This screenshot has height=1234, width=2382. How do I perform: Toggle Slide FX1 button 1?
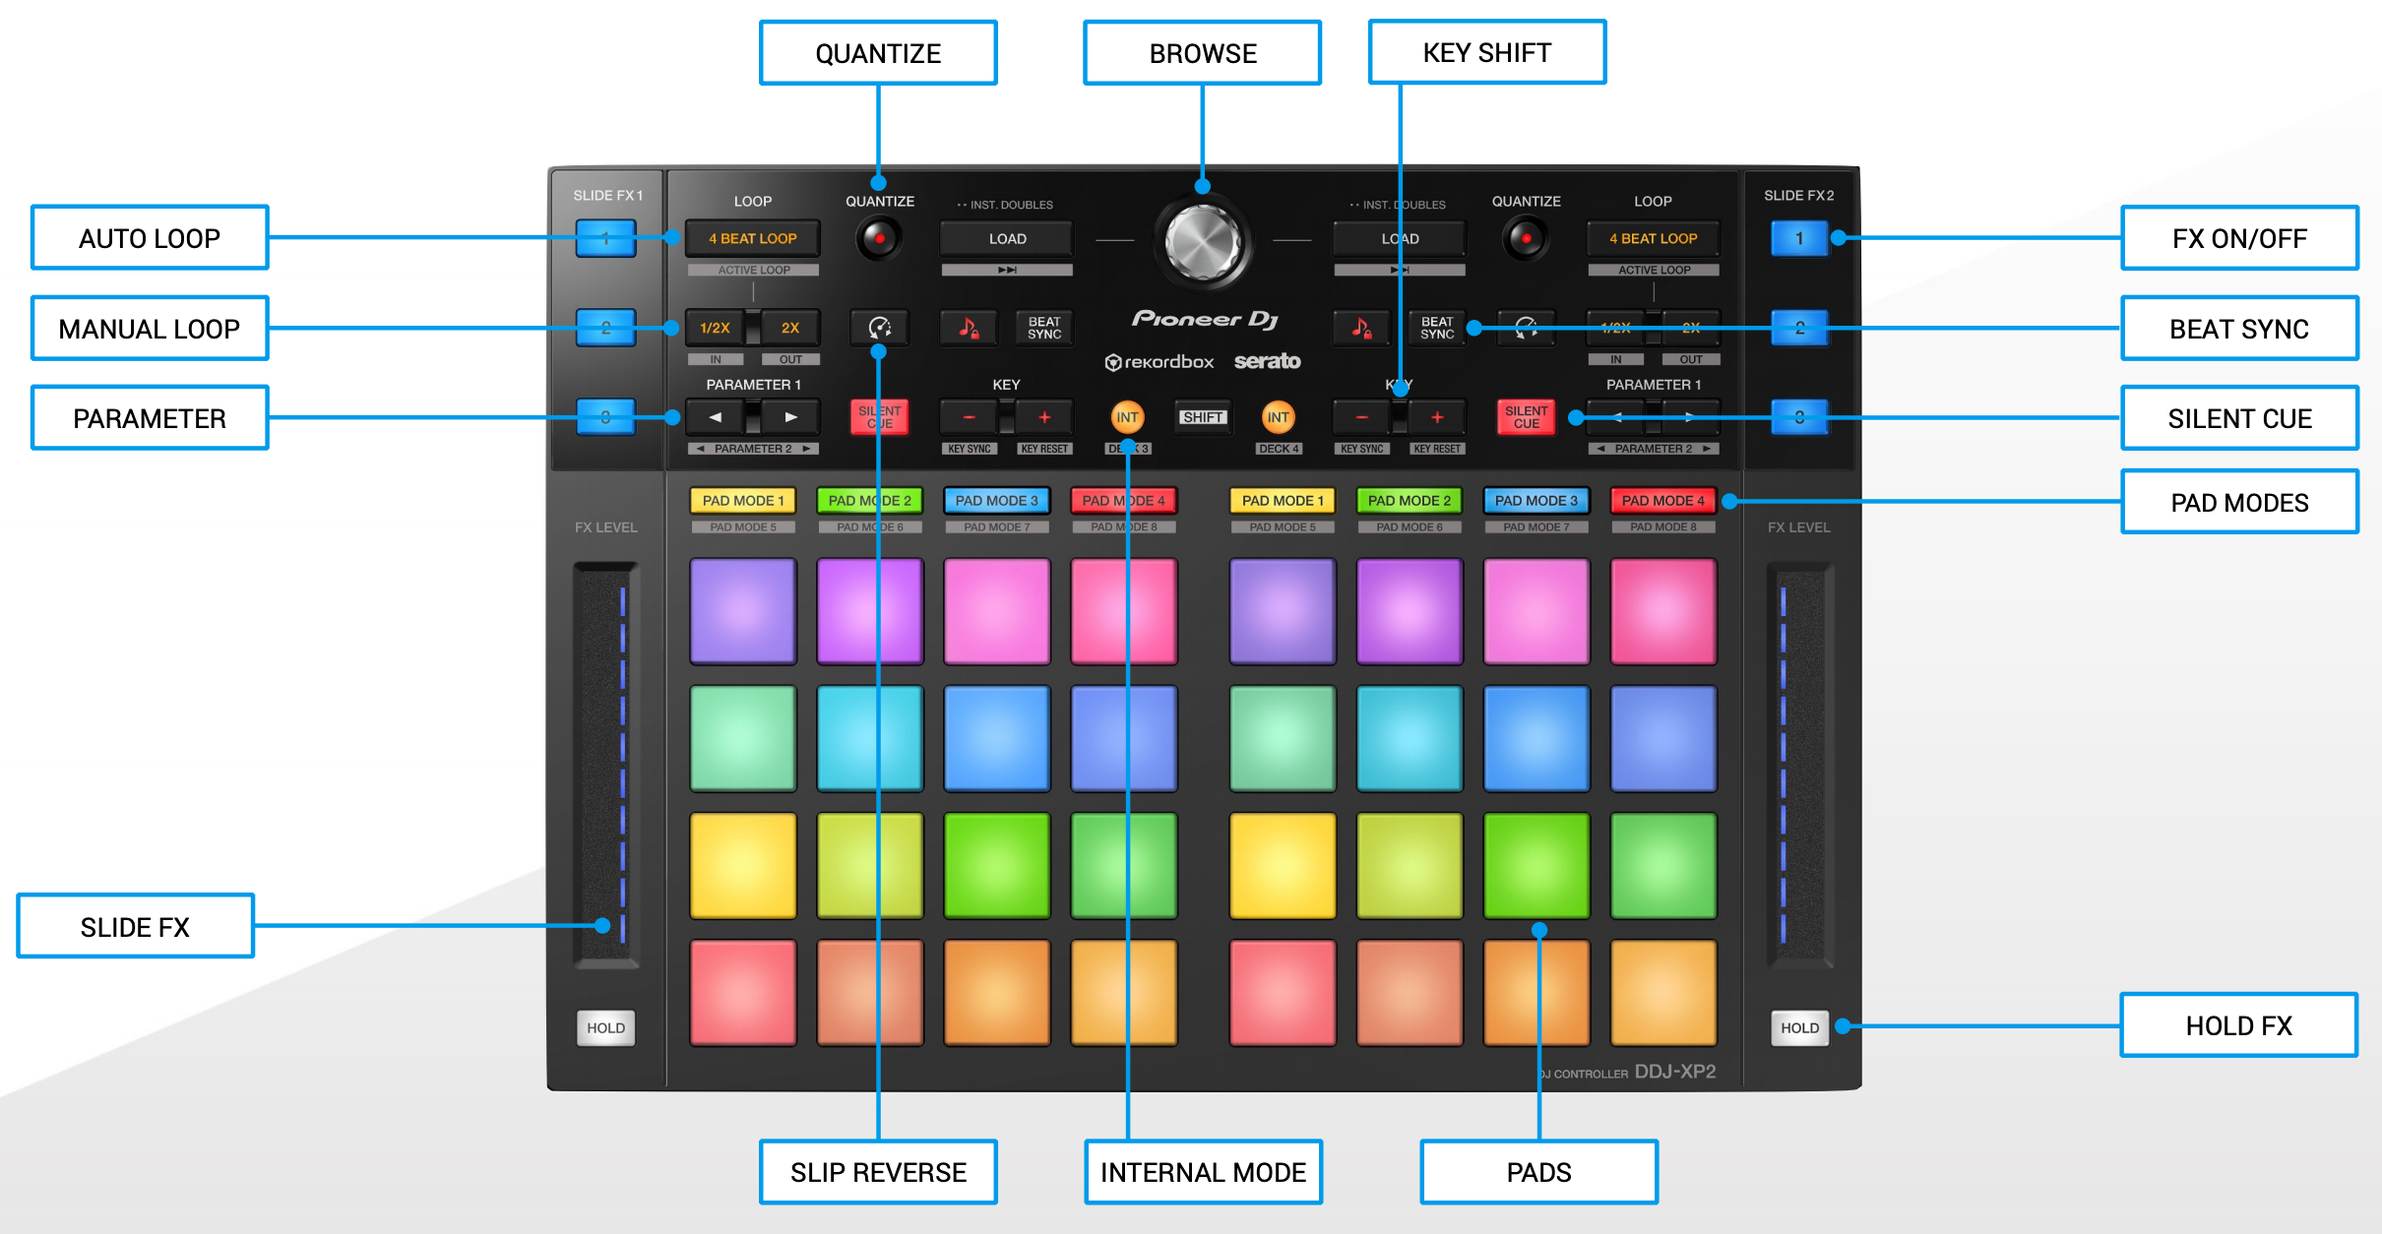605,238
